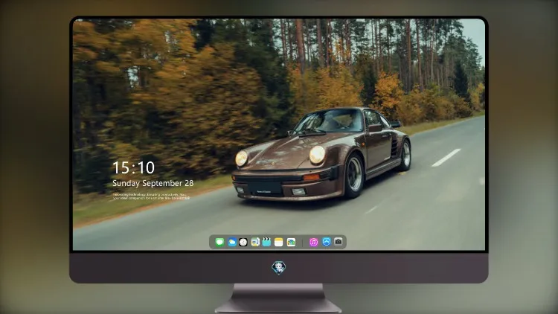558x314 pixels.
Task: Click the 15:10 clock display
Action: click(x=133, y=167)
